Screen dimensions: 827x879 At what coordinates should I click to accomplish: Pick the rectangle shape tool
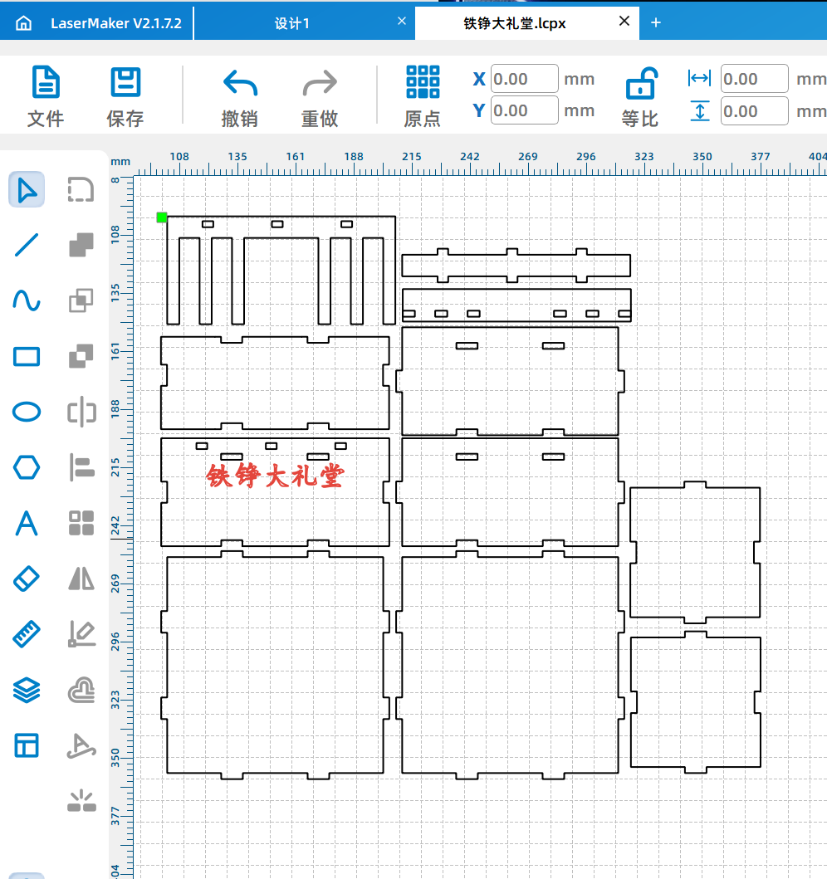point(27,357)
